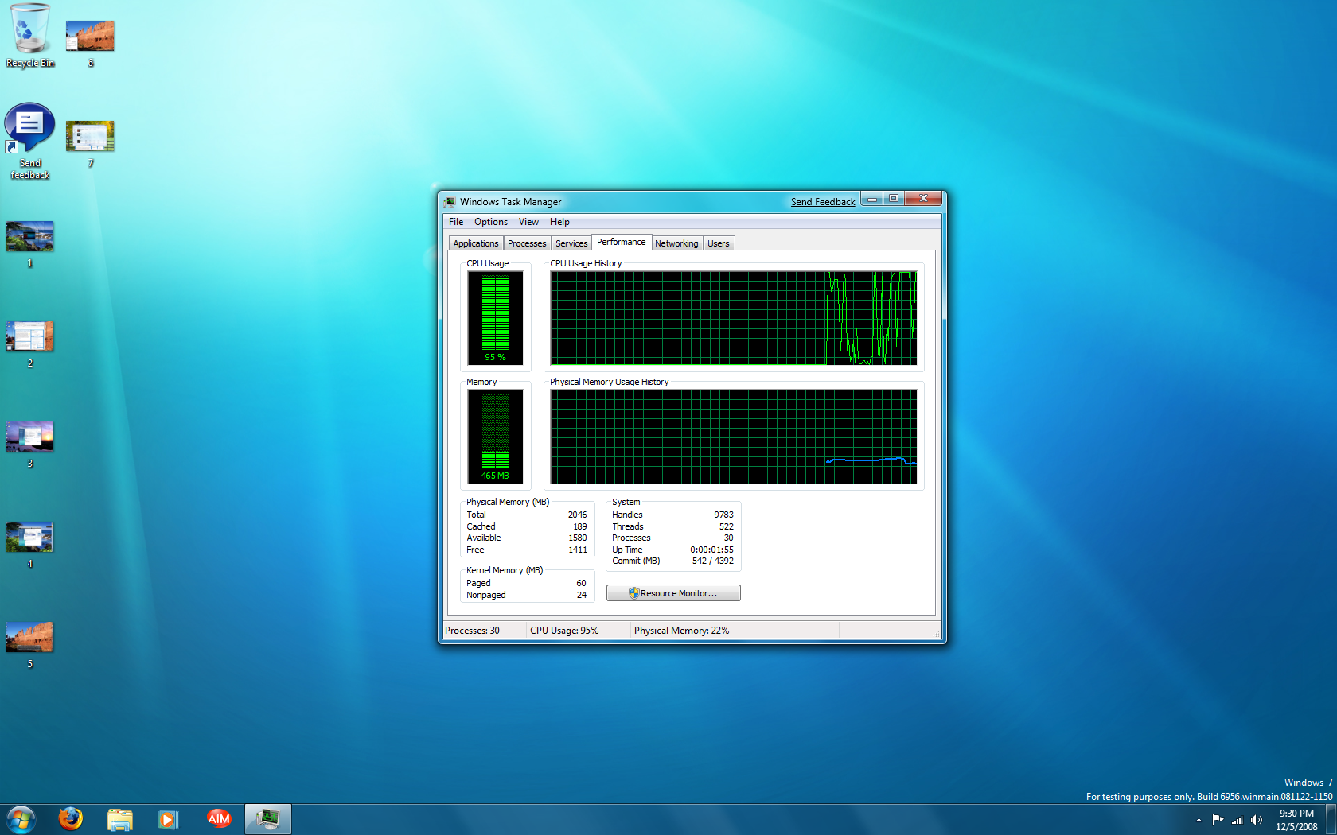Viewport: 1337px width, 835px height.
Task: Click the Cached memory value 189
Action: (x=580, y=526)
